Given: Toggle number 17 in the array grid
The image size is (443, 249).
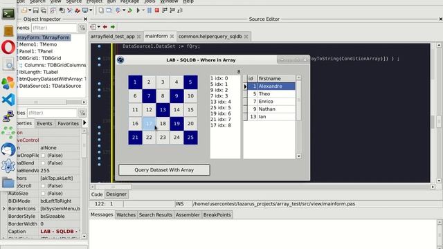Looking at the screenshot, I should (149, 124).
